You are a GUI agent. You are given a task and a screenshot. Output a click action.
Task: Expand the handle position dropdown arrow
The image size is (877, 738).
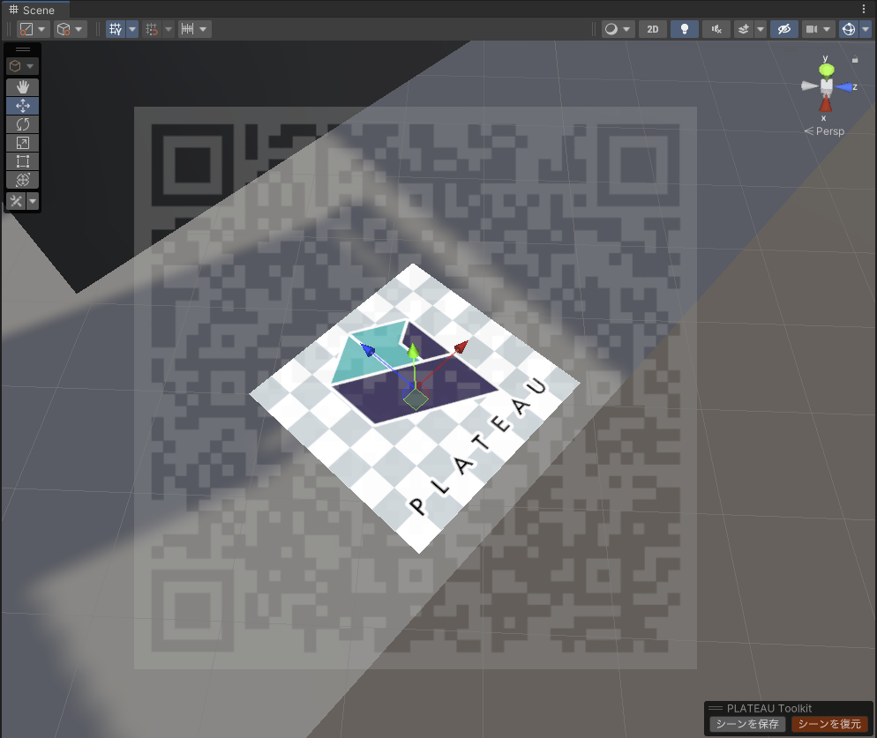pyautogui.click(x=42, y=29)
